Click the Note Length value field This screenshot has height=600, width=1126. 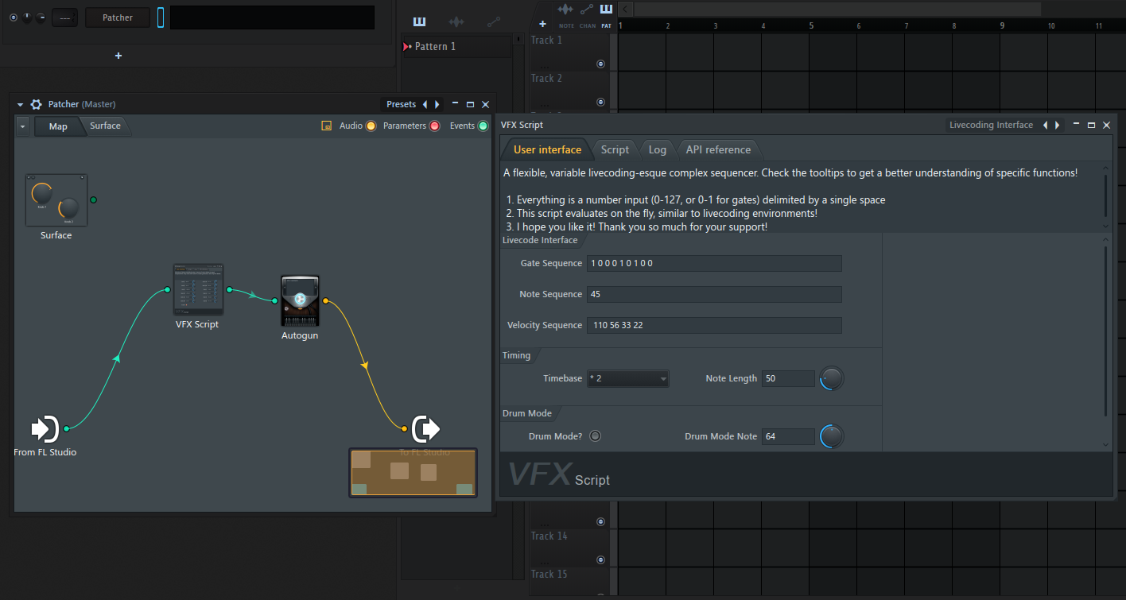(x=788, y=378)
